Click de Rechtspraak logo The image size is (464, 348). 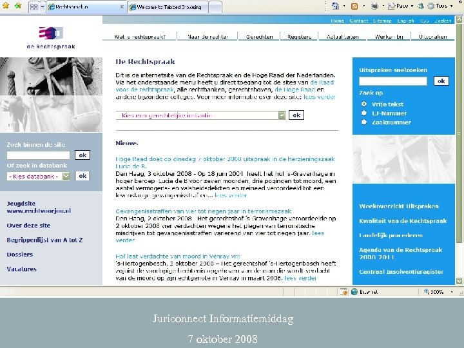(x=51, y=37)
